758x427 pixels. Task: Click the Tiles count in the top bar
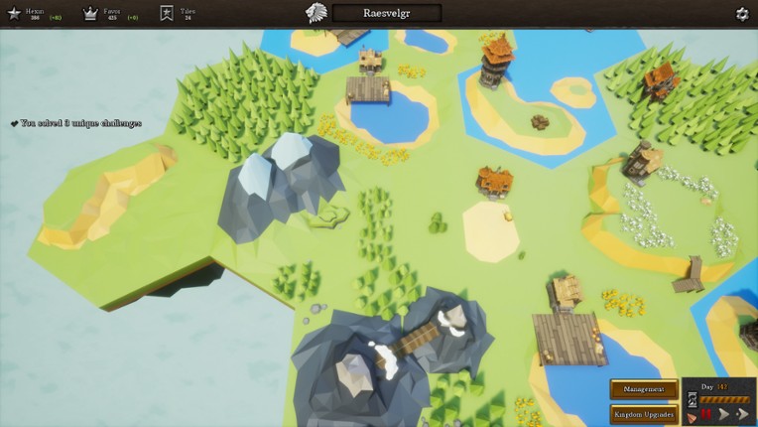pos(188,18)
